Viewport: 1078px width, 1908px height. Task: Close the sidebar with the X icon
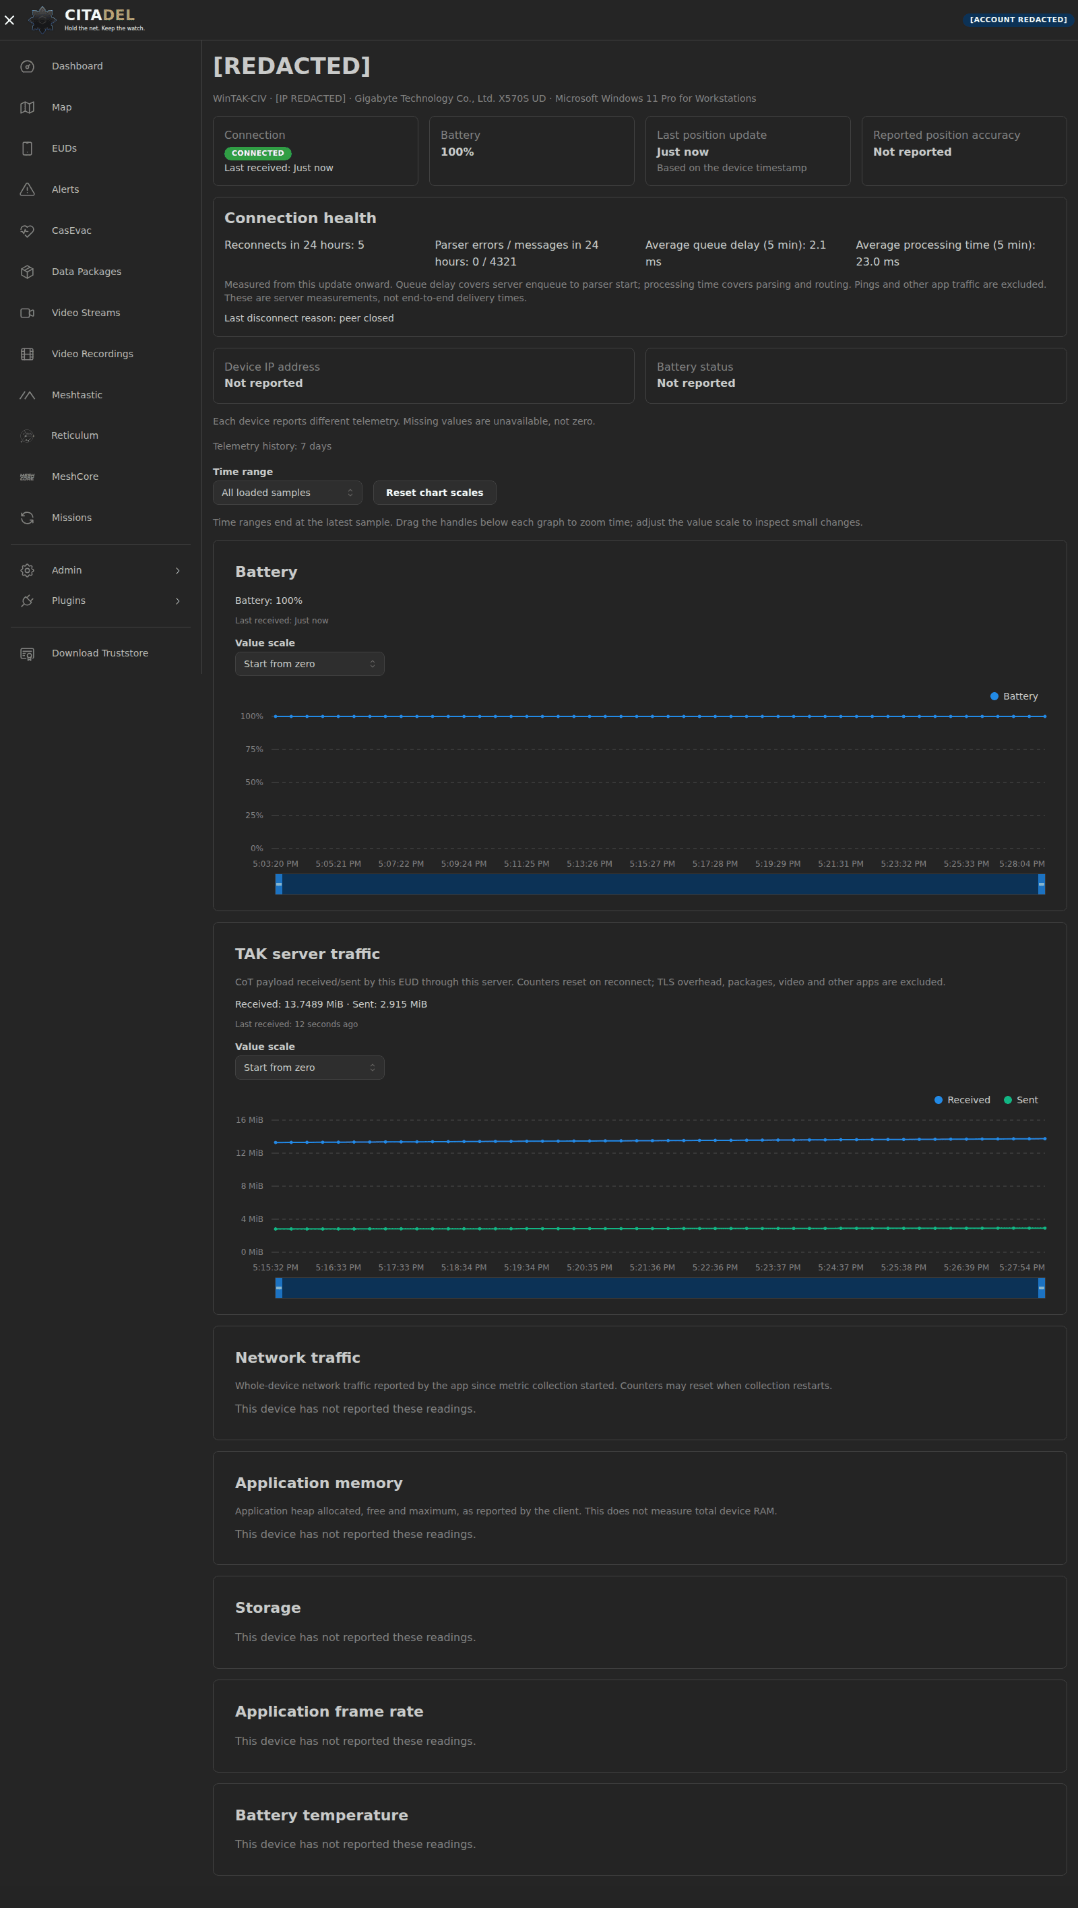(9, 20)
